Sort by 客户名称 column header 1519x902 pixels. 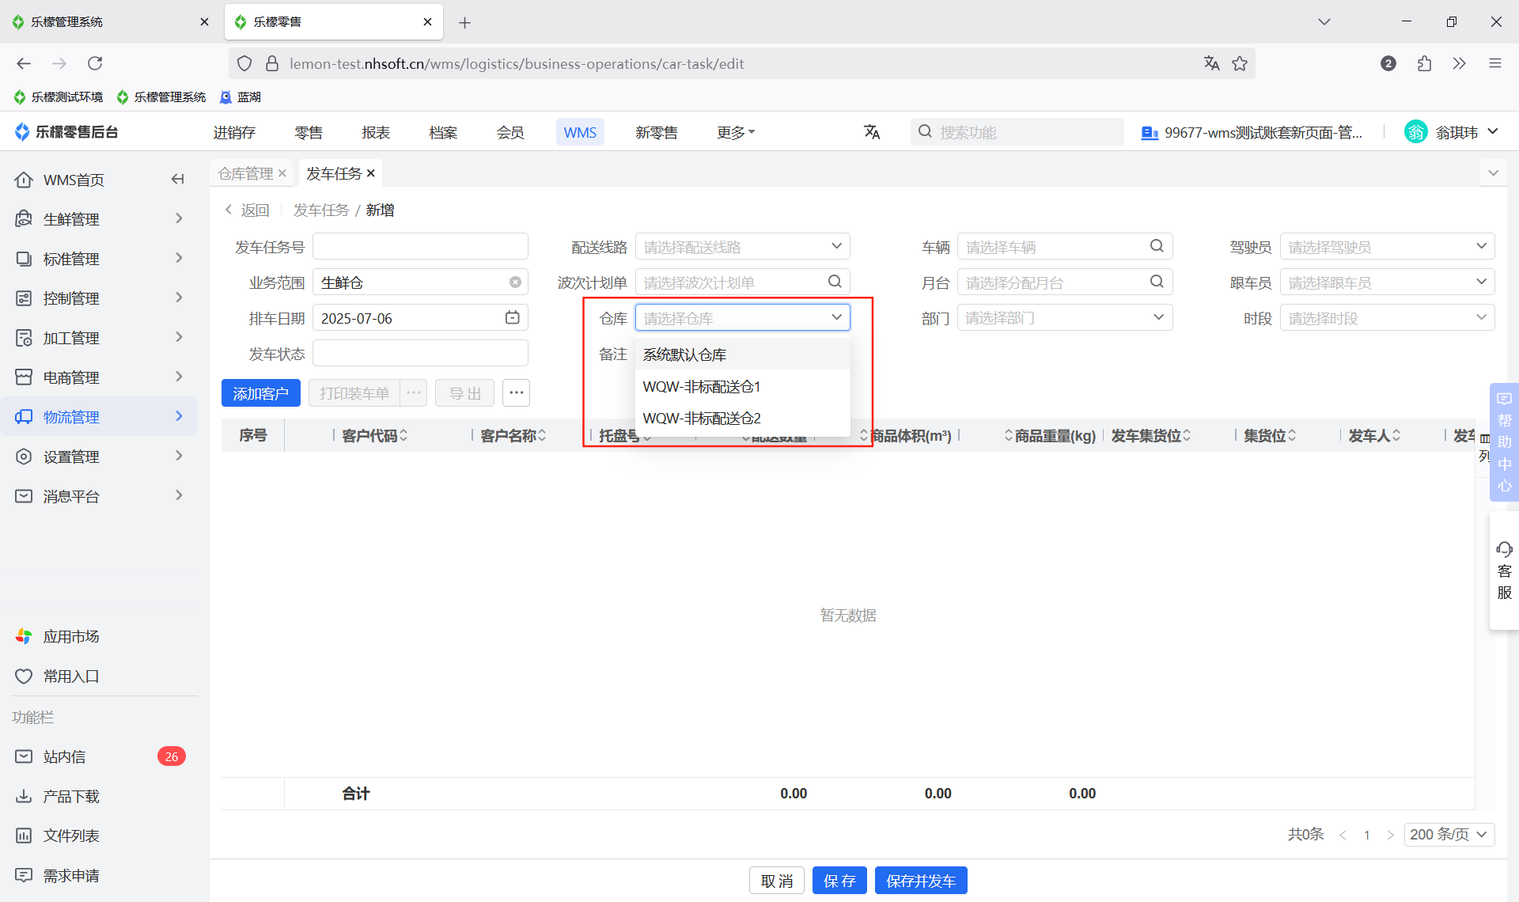(513, 435)
